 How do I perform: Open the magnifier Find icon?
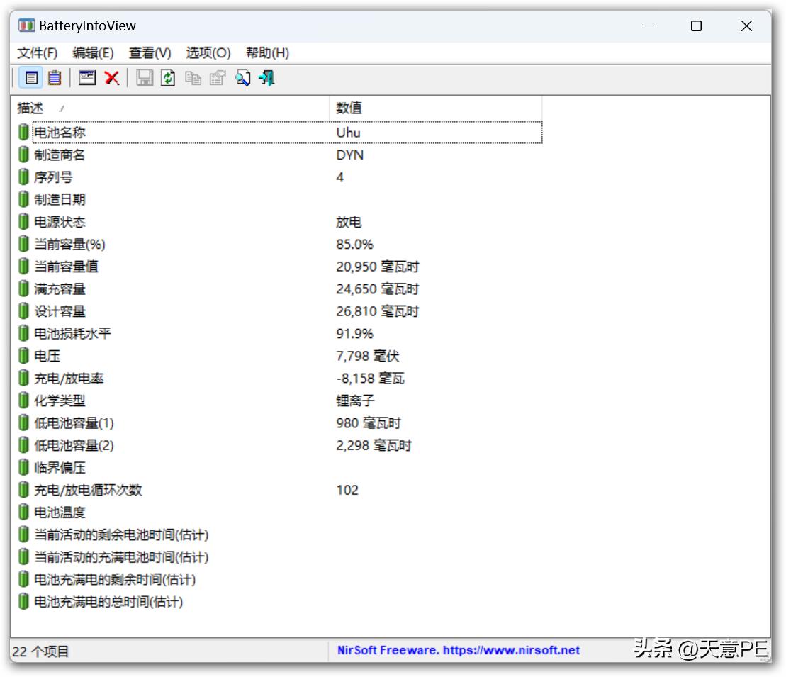(x=242, y=78)
